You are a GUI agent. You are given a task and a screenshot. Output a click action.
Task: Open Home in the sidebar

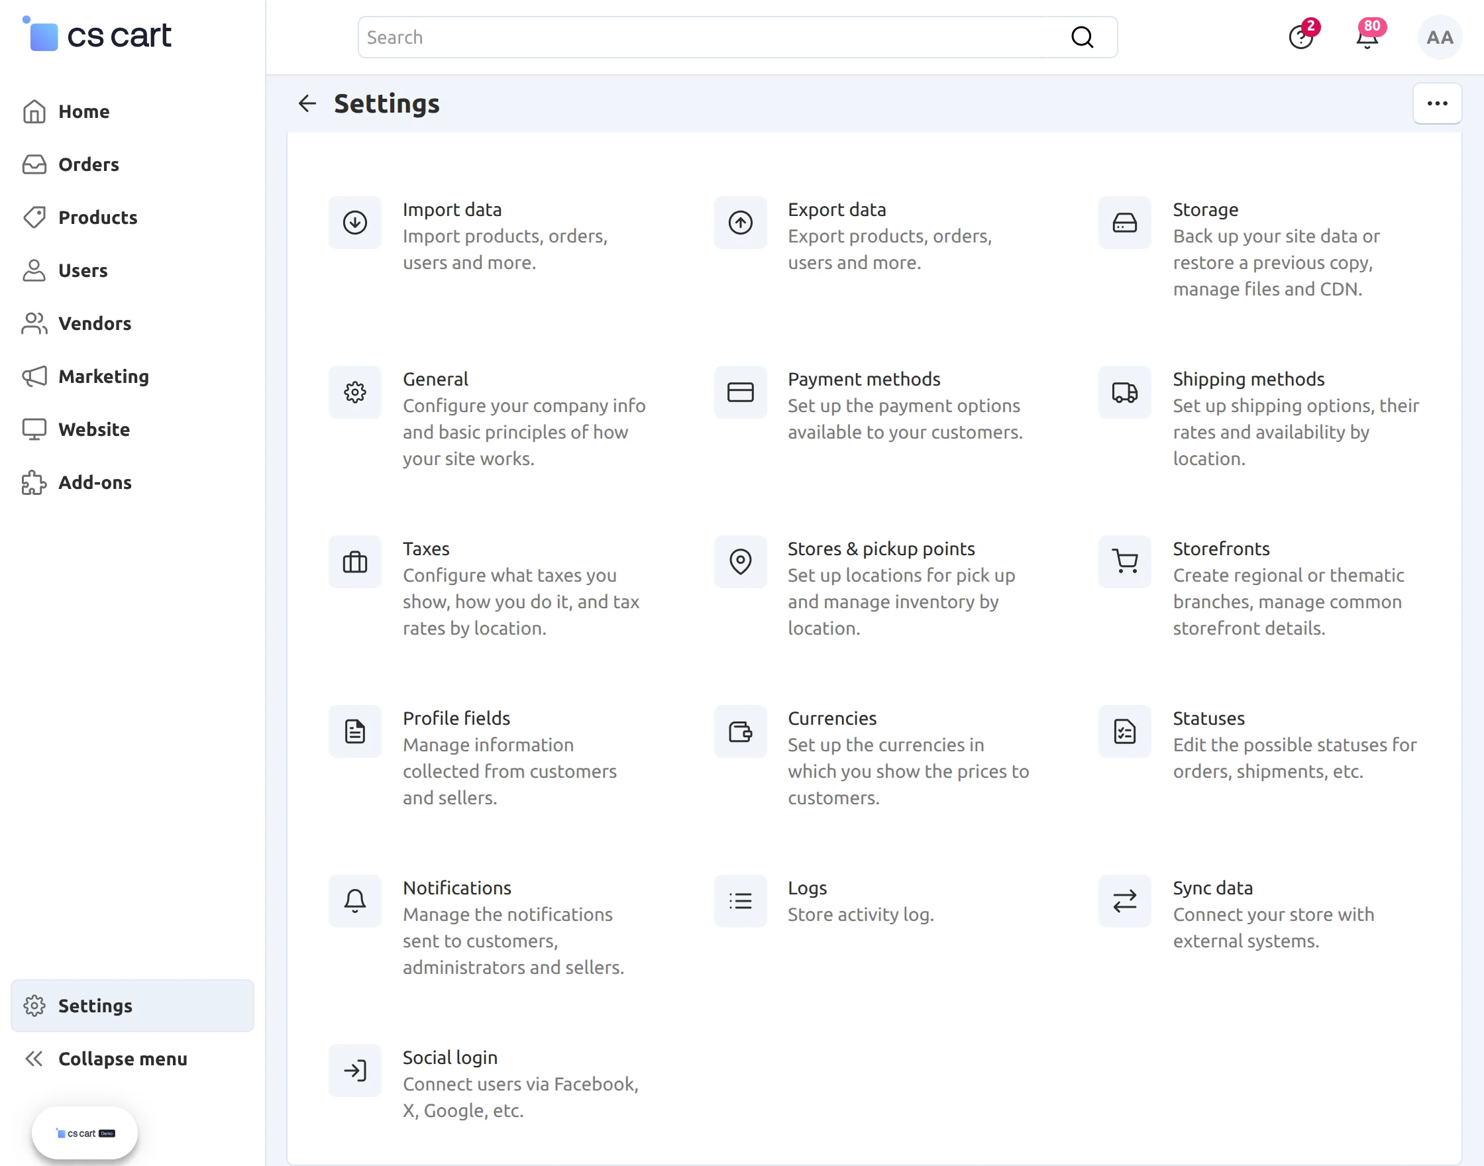84,111
